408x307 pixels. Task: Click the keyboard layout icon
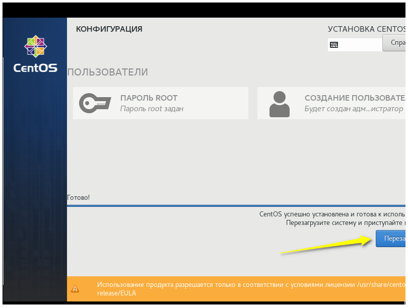334,45
